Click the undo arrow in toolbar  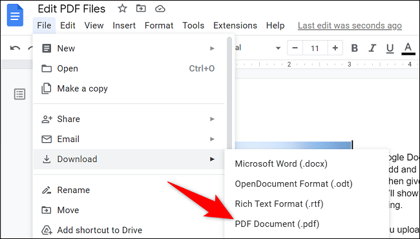(15, 48)
